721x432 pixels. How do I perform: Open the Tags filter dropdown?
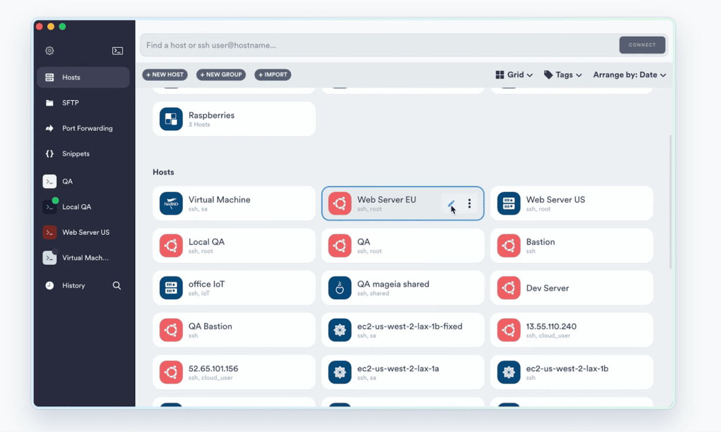563,75
